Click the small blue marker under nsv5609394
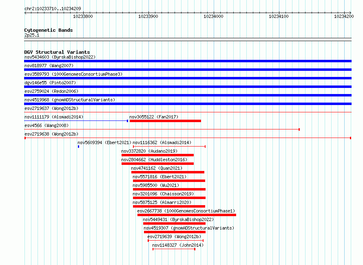The image size is (363, 265). 78,147
